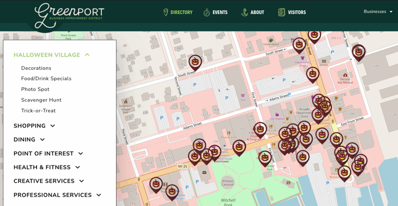The height and width of the screenshot is (206, 398).
Task: Click pumpkin marker beside building 220
Action: (358, 51)
